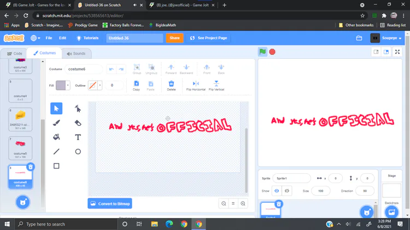Open the Outline color dropdown
410x230 pixels.
point(100,85)
